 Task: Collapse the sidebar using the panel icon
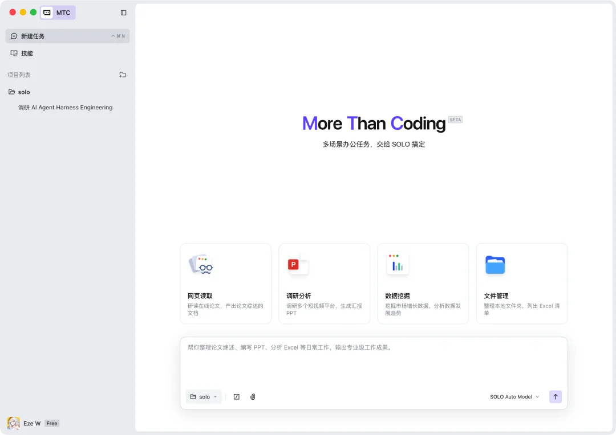(x=124, y=12)
